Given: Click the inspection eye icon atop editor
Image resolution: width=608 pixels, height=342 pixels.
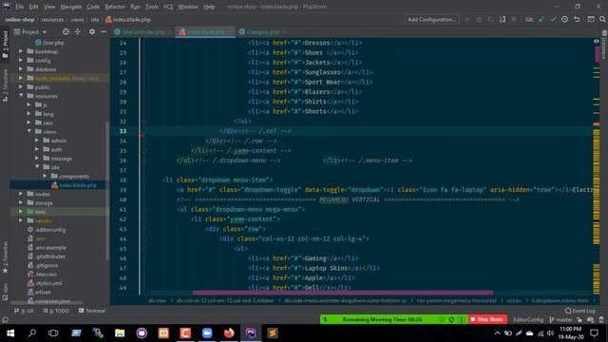Looking at the screenshot, I should (596, 42).
